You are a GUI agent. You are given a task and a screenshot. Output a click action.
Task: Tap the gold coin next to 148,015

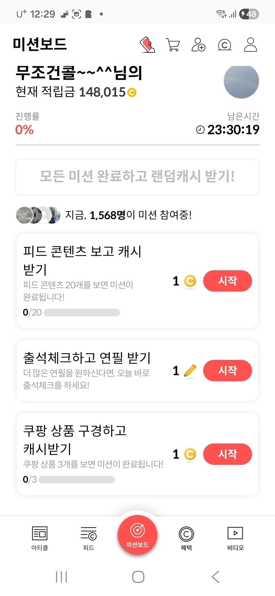pos(132,92)
